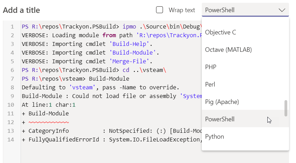This screenshot has height=163, width=296.
Task: Click the 'Merge-File' cmdlet line
Action: point(87,61)
